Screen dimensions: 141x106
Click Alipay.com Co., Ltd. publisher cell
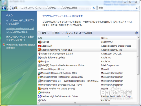pyautogui.click(x=111, y=54)
